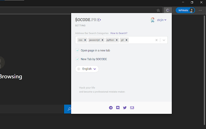Viewport: 206px width, 129px height.
Task: Click the git tag label
Action: (x=122, y=40)
